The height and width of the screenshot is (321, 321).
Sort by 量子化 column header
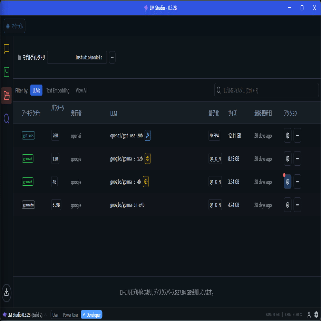pos(214,113)
